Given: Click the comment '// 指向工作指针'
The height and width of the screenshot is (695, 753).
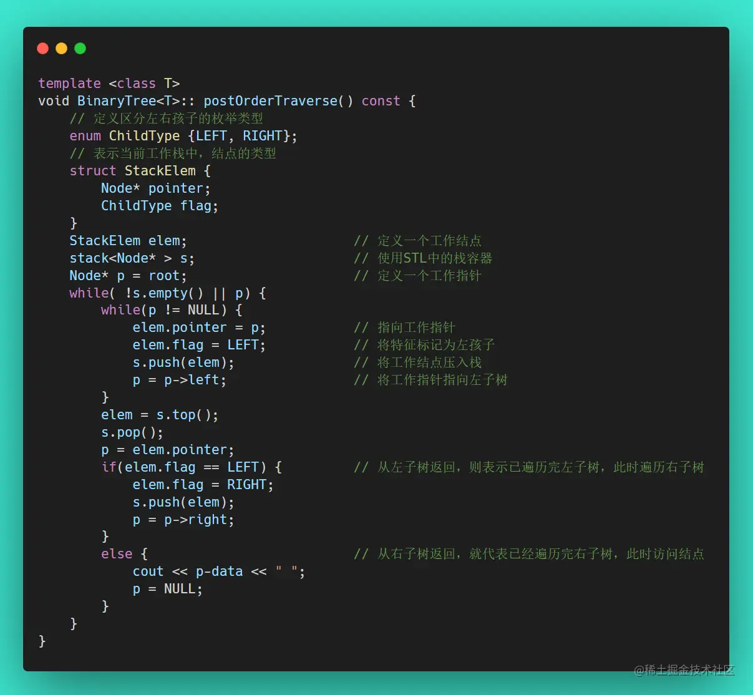Looking at the screenshot, I should pos(404,328).
